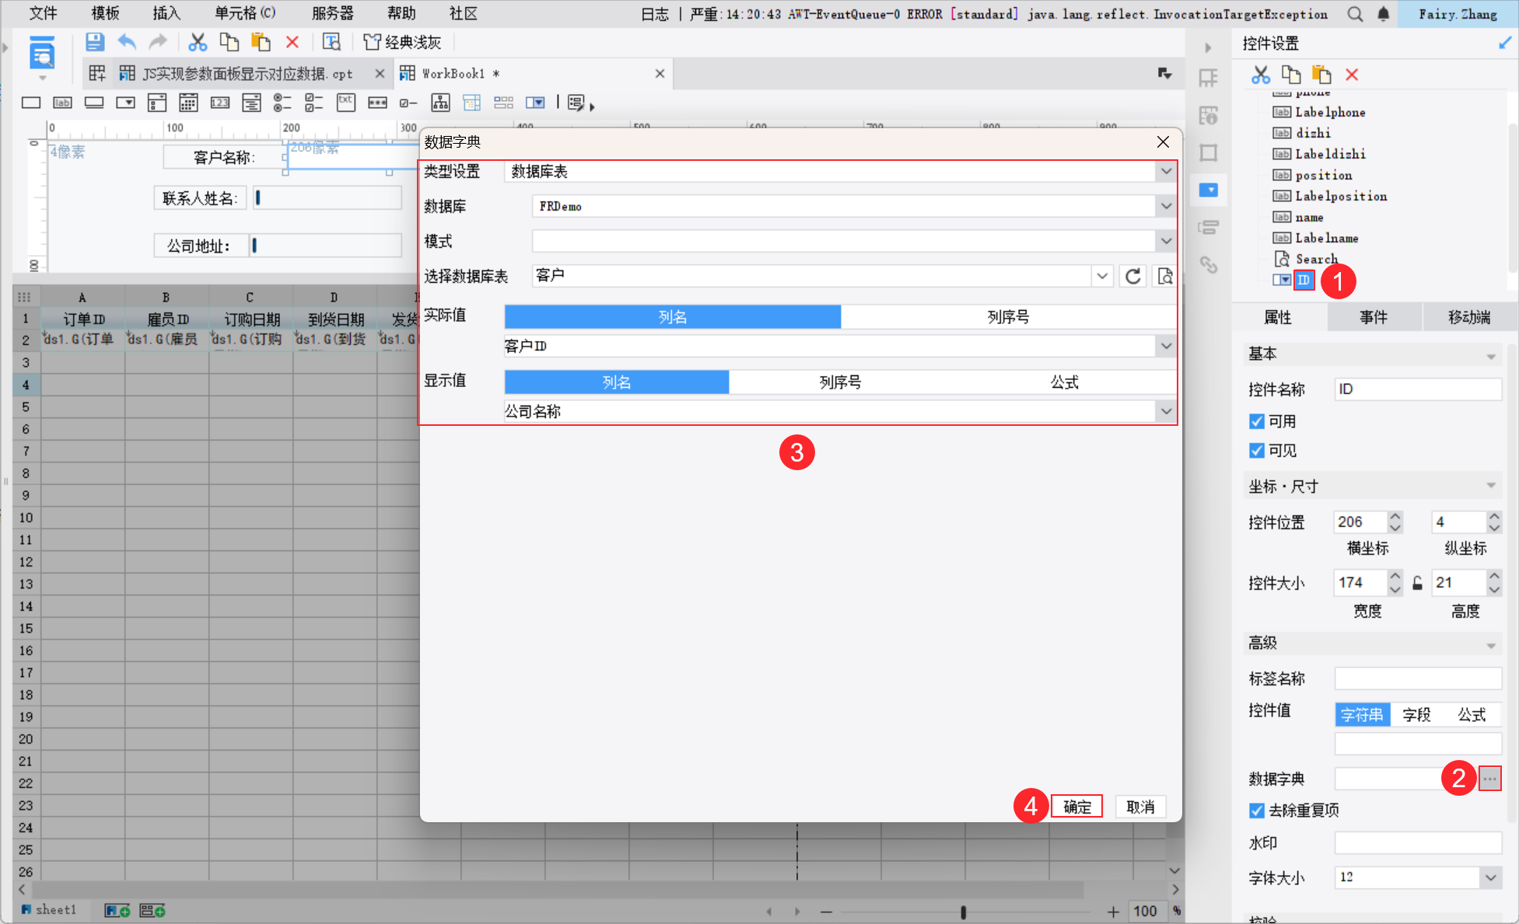Switch to the 事件 tab
The image size is (1519, 924).
point(1374,317)
